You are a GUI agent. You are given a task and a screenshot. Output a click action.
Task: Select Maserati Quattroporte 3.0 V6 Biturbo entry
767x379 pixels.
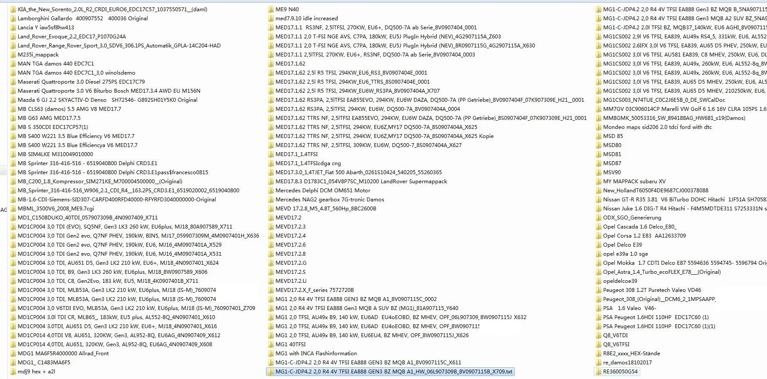[109, 91]
